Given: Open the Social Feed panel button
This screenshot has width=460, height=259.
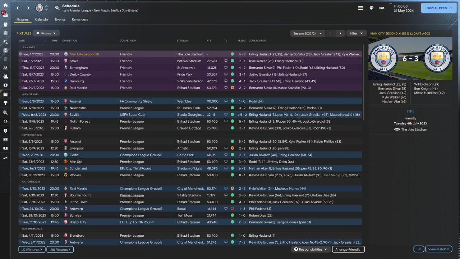Looking at the screenshot, I should 438,8.
